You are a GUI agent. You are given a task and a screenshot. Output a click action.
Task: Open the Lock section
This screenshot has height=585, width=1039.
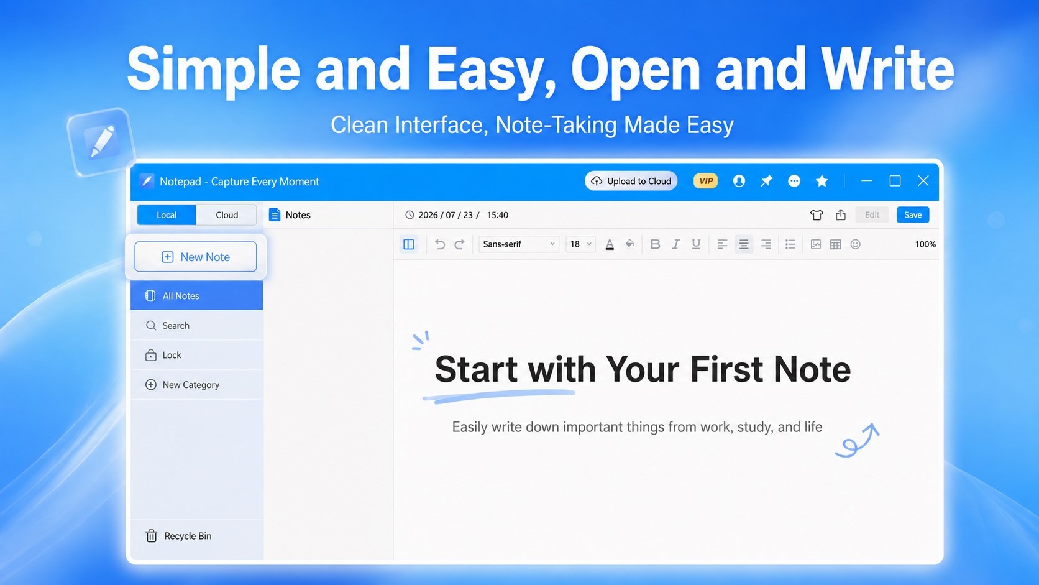[x=197, y=355]
